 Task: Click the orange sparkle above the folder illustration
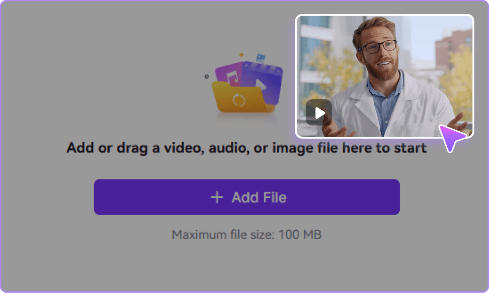[x=241, y=55]
